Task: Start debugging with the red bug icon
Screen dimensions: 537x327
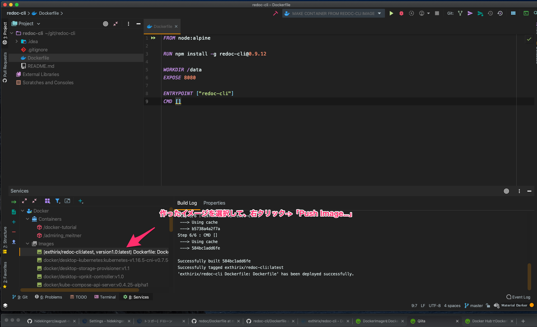Action: point(401,13)
